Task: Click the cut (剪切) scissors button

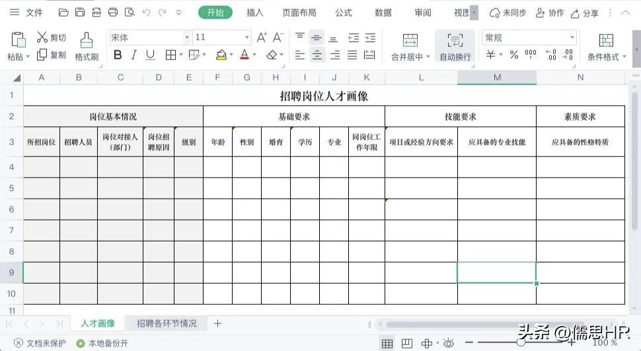Action: (x=51, y=38)
